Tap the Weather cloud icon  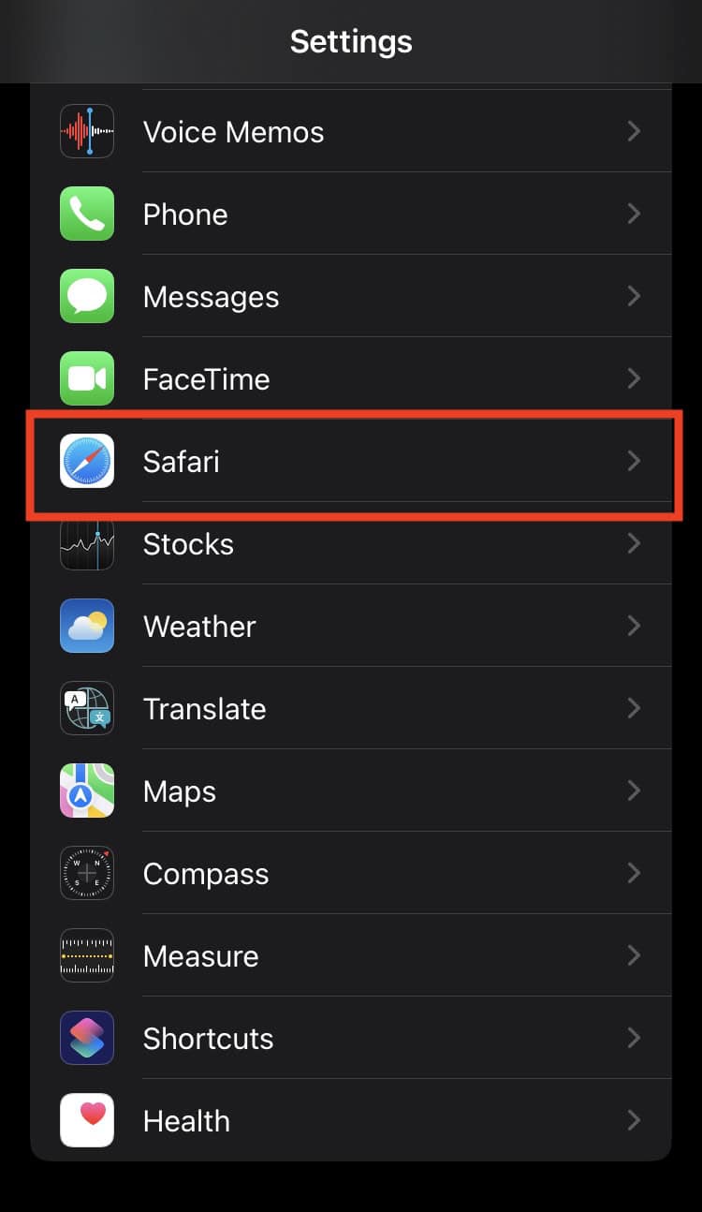point(87,627)
